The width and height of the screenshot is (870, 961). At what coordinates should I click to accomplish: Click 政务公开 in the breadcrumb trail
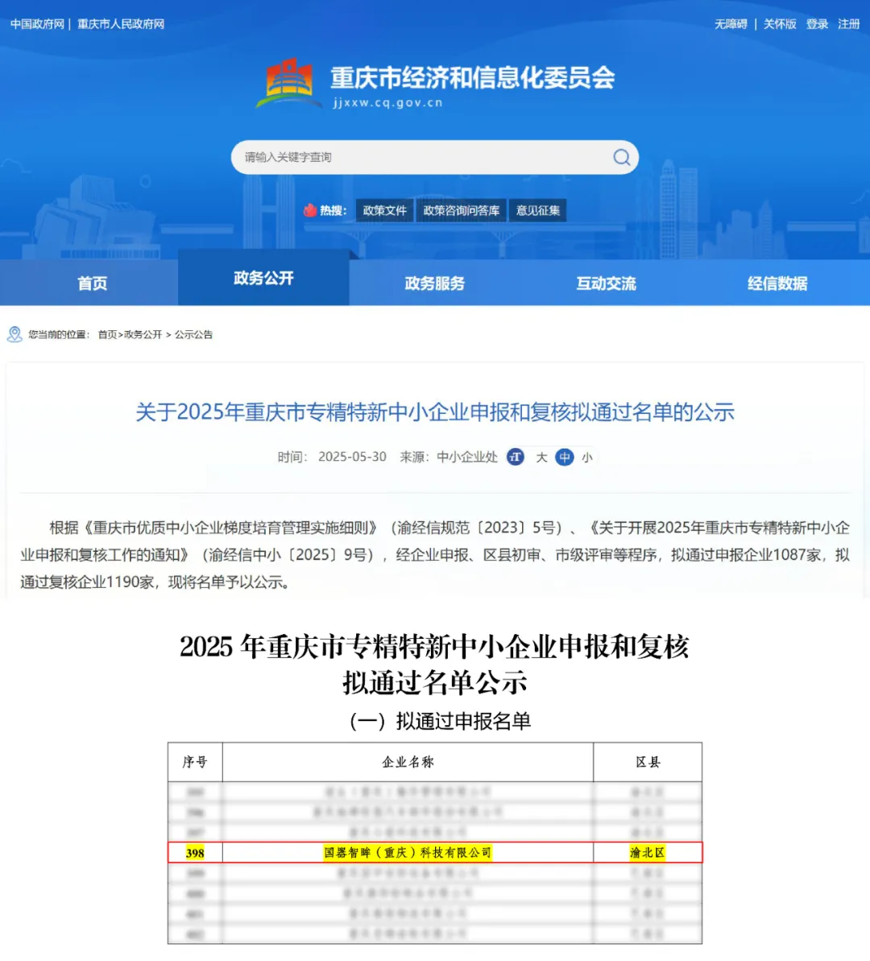point(143,334)
